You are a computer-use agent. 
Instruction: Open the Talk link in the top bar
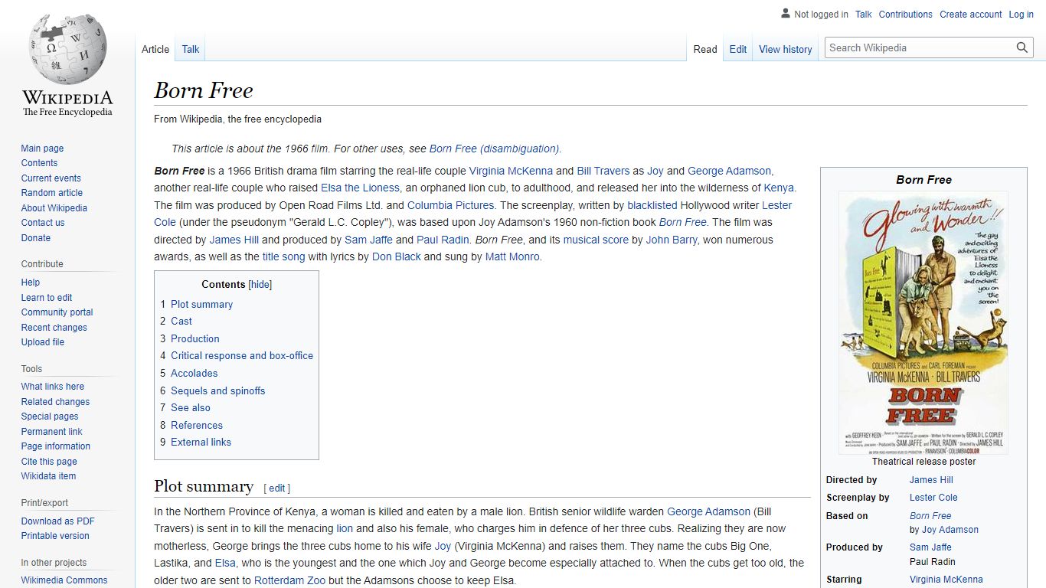864,14
